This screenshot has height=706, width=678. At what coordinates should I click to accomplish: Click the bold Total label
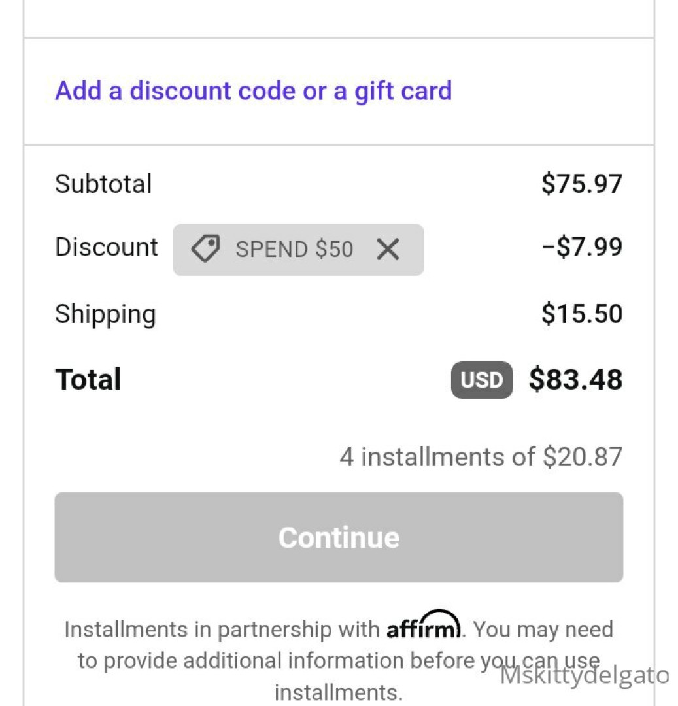[x=88, y=380]
